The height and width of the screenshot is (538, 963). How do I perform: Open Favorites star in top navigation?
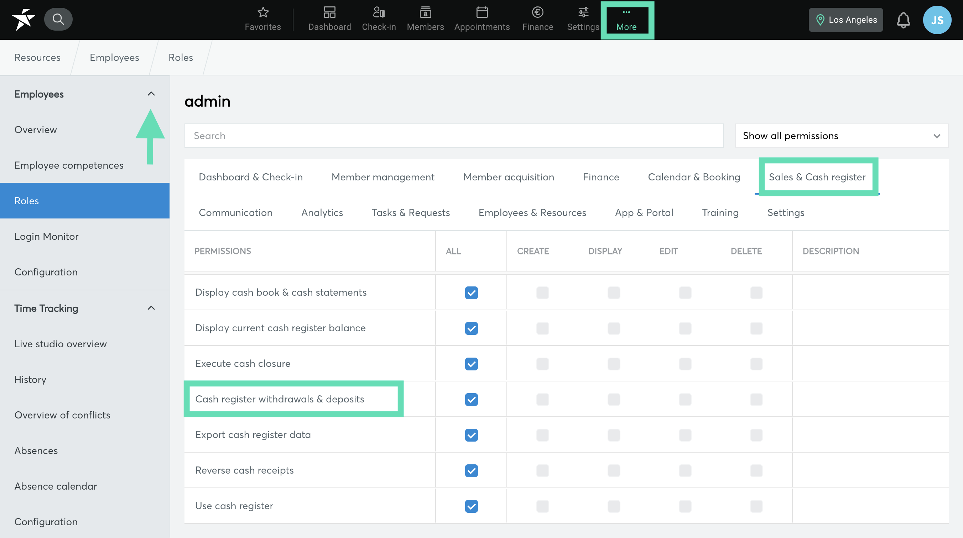[263, 20]
